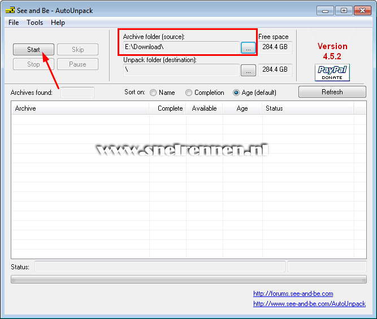Browse for the unpack destination folder
377x319 pixels.
point(248,70)
